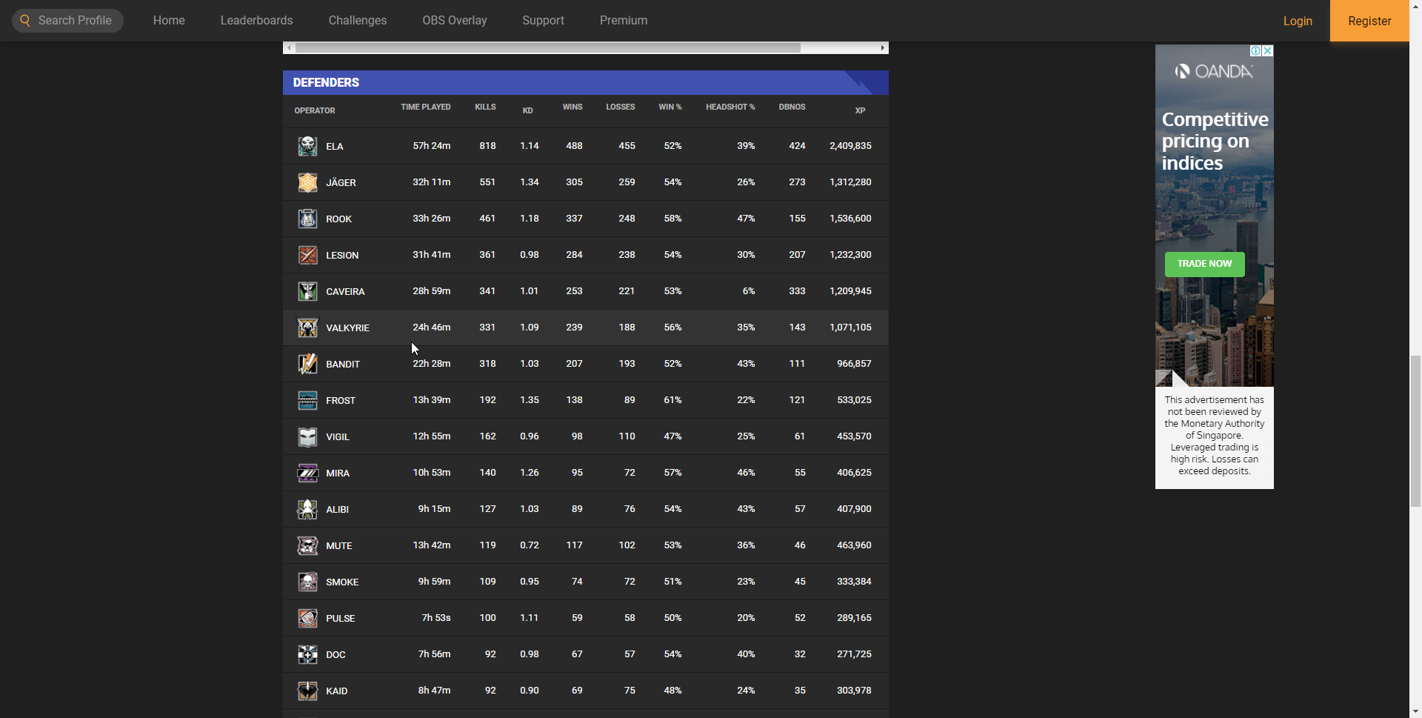Select the Rook operator icon
The width and height of the screenshot is (1422, 718).
coord(307,219)
